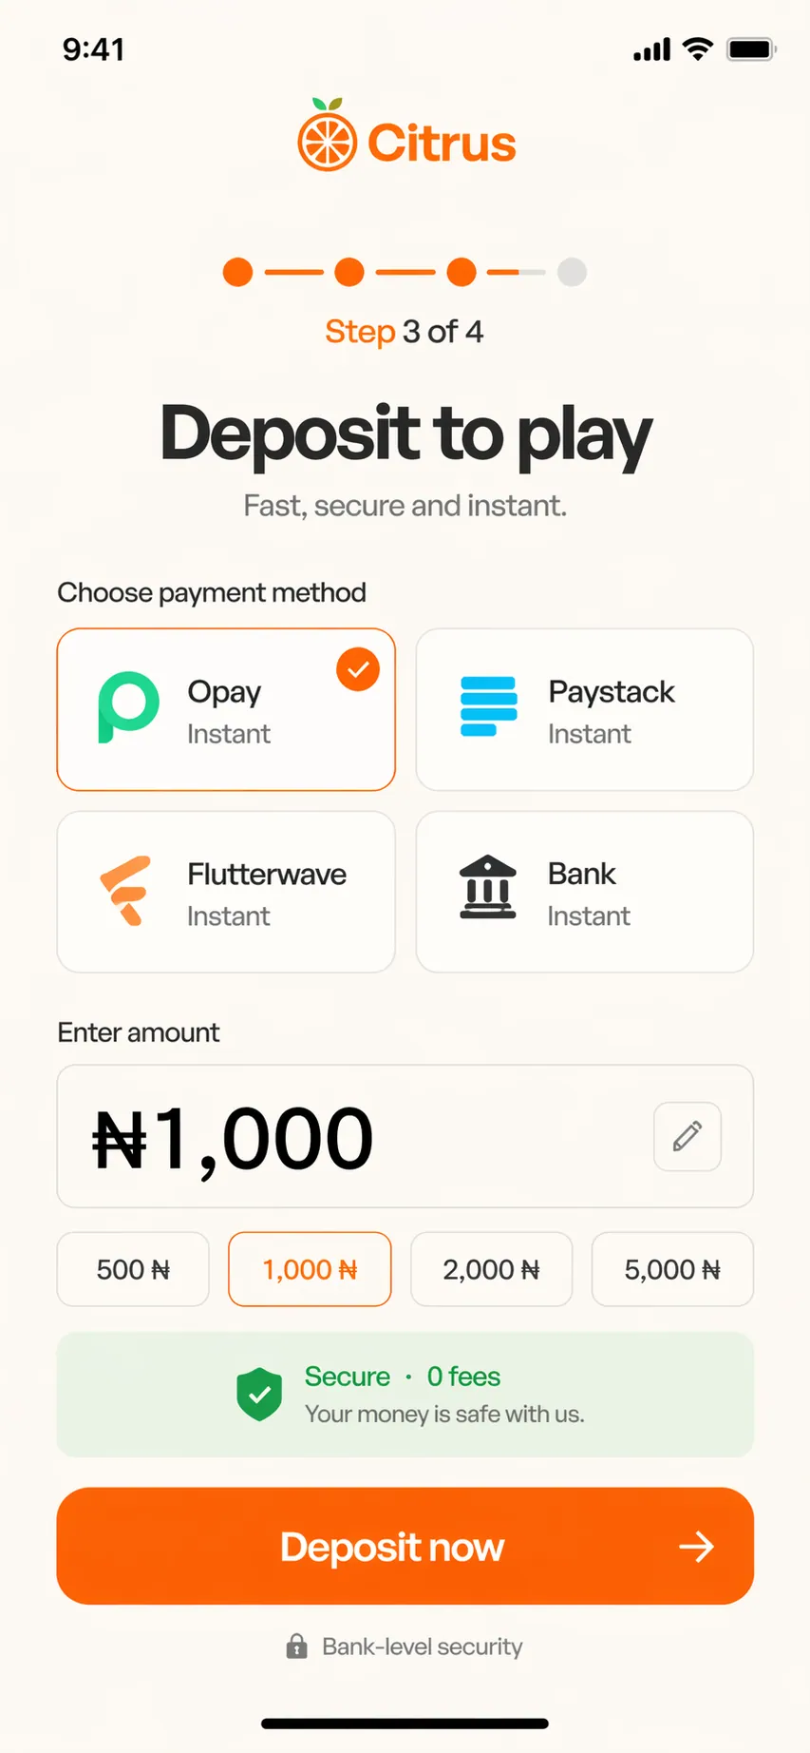Click the green Opay logo icon
810x1753 pixels.
[x=128, y=707]
